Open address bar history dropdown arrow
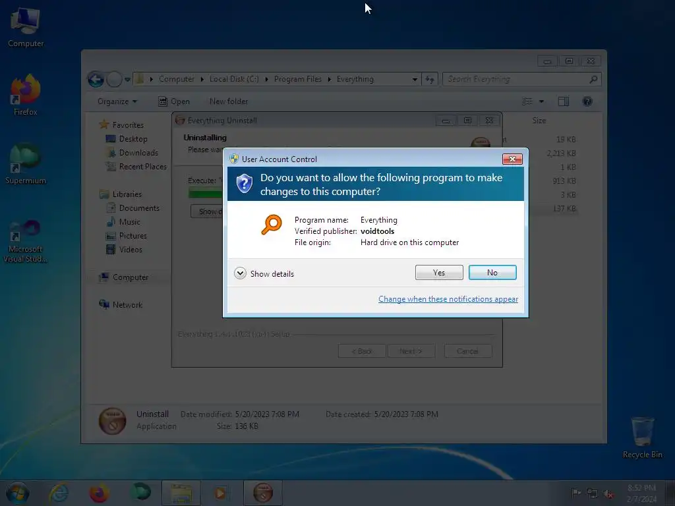The image size is (675, 506). [x=415, y=79]
